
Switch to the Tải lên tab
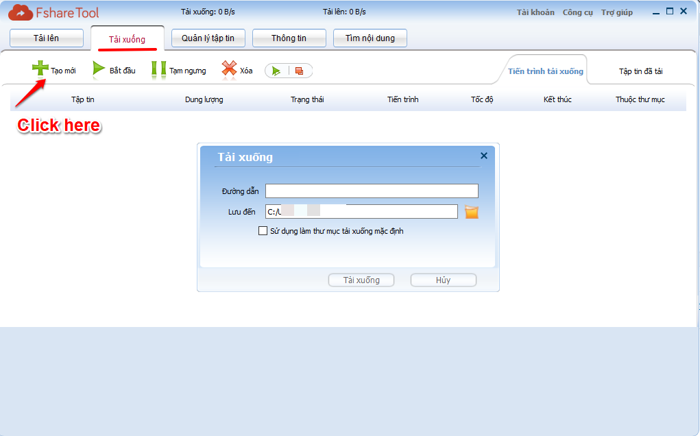[x=47, y=38]
